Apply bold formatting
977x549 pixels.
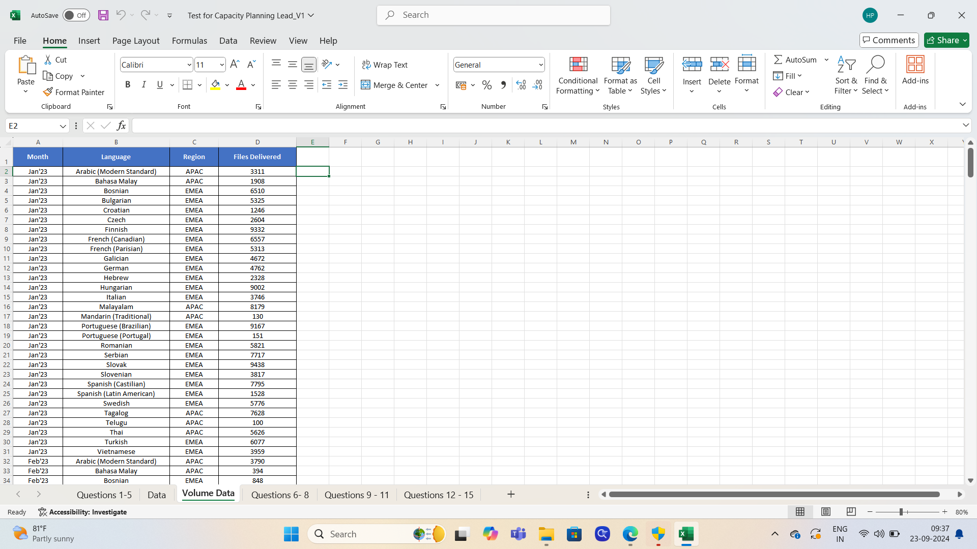[x=128, y=84]
